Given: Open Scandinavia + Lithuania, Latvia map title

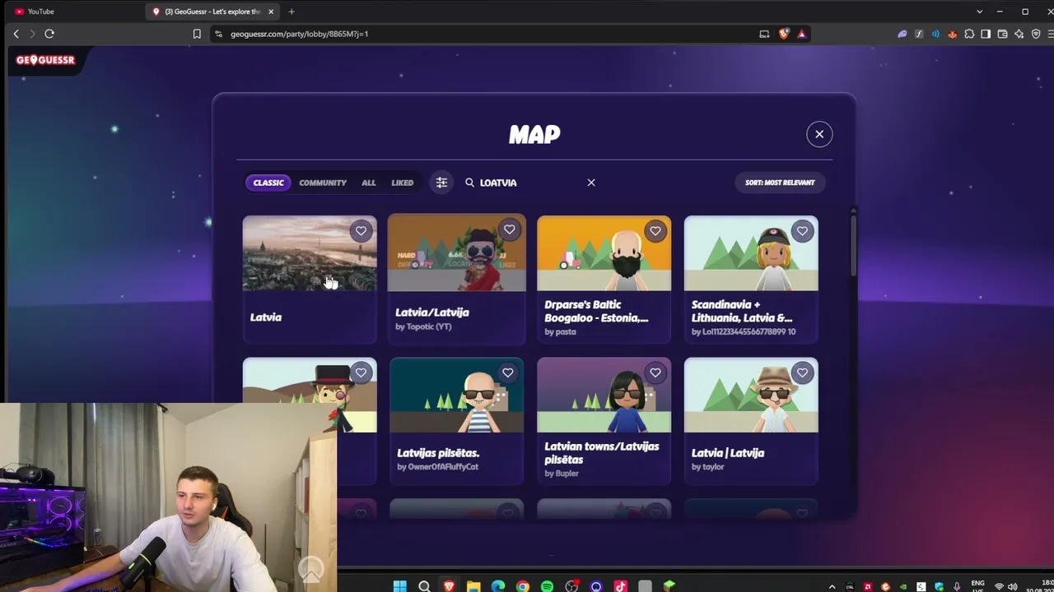Looking at the screenshot, I should [742, 311].
